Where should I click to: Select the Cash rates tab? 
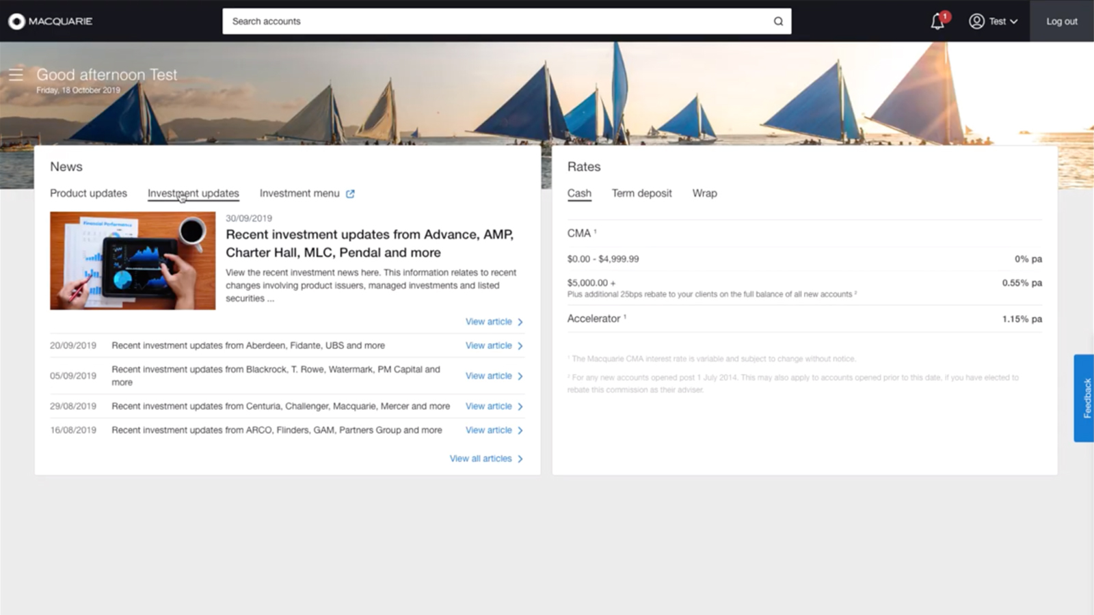(x=579, y=193)
